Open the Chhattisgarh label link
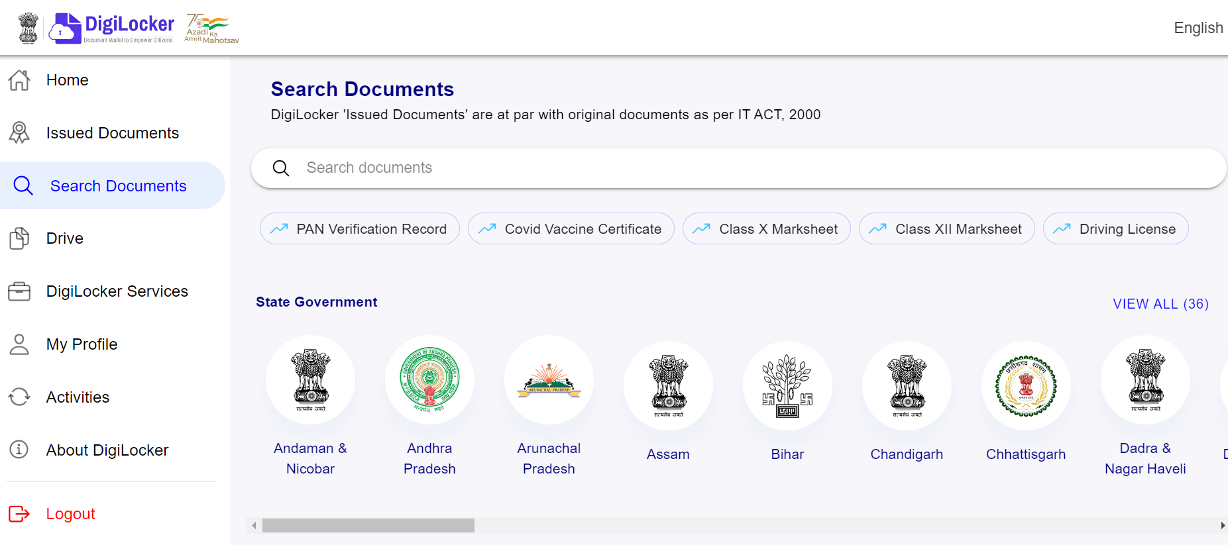 1027,454
